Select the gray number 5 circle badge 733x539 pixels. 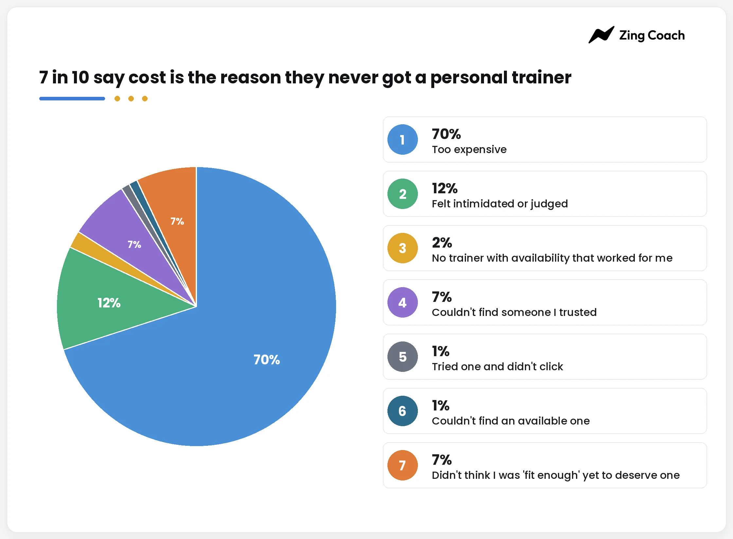point(402,357)
